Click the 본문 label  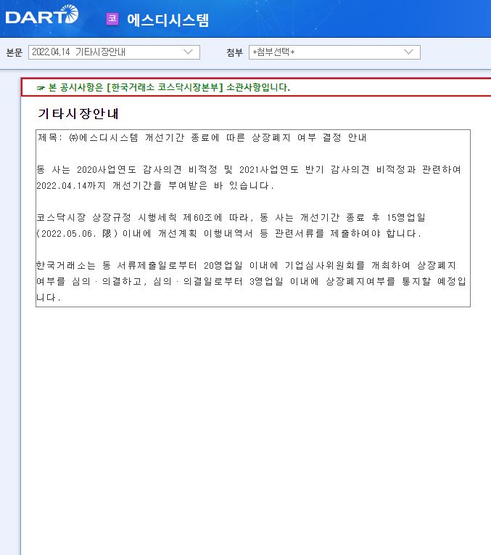coord(14,53)
